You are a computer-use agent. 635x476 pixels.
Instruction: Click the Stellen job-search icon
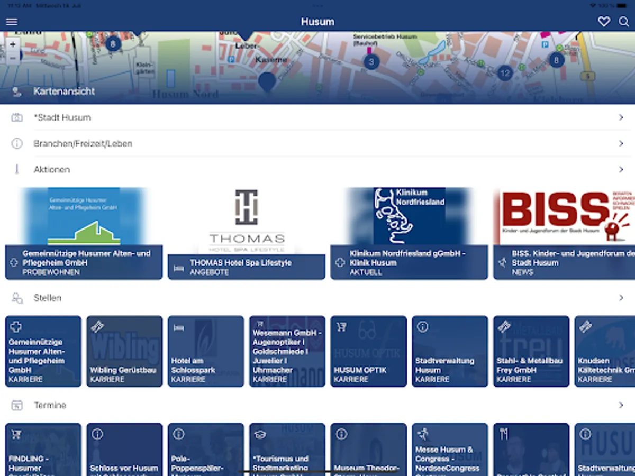17,298
